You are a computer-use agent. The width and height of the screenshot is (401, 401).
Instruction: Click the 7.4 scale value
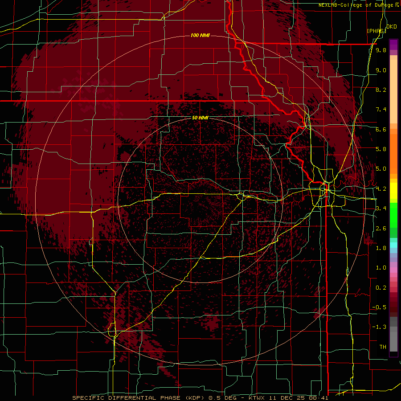point(381,110)
